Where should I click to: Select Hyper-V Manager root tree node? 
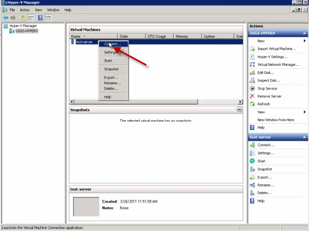23,26
